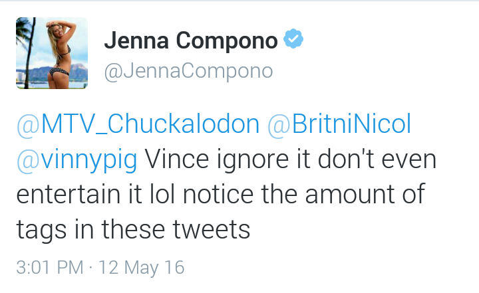Open the @vinnypig mention
This screenshot has height=293, width=479.
[x=77, y=159]
